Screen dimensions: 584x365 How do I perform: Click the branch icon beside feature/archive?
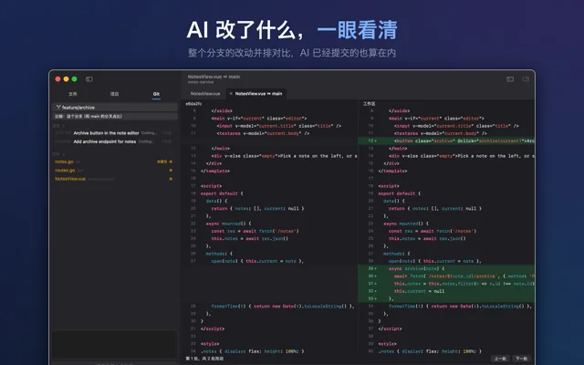click(58, 108)
